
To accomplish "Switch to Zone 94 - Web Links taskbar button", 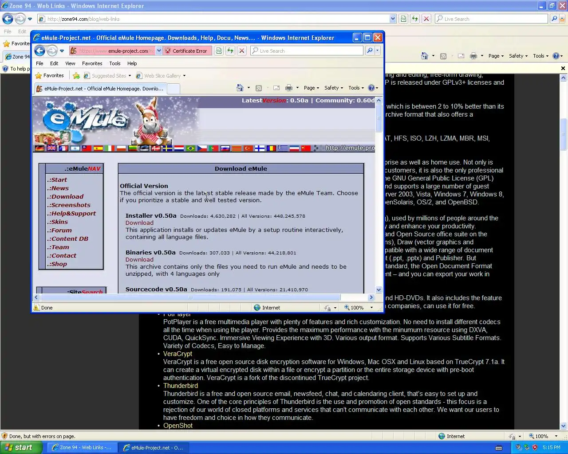I will click(x=82, y=447).
